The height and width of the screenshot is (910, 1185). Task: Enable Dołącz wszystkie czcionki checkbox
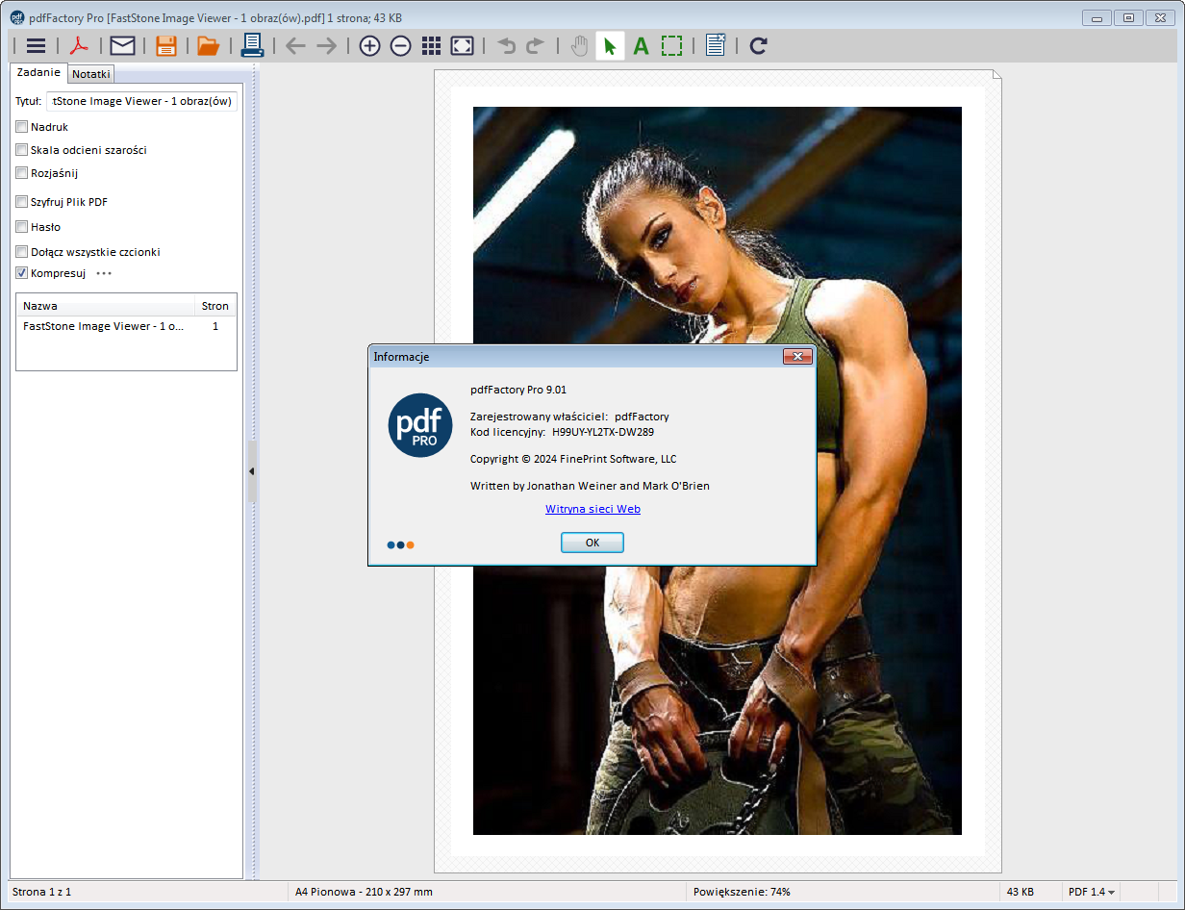[22, 251]
